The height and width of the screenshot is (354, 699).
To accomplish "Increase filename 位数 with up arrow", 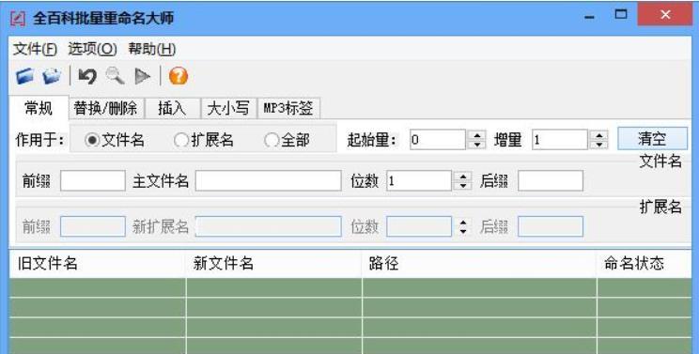I will (x=463, y=176).
